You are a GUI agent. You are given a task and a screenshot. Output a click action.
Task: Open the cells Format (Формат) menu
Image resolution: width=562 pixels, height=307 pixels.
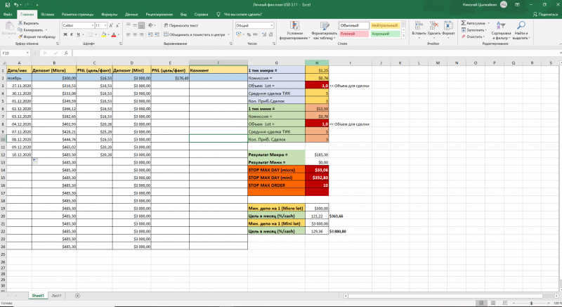(x=448, y=28)
